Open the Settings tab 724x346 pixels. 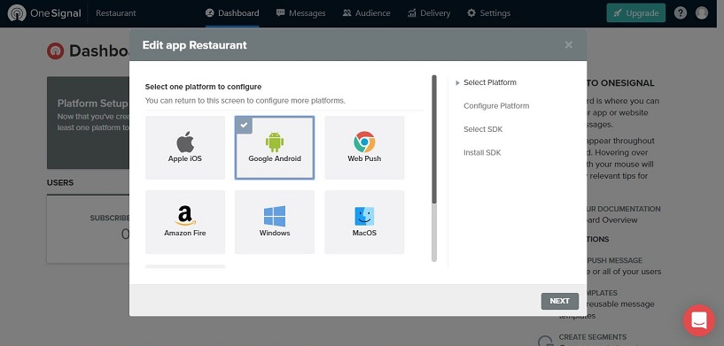(488, 13)
